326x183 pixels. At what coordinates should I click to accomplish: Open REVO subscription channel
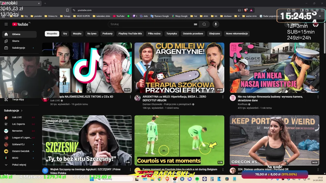[x=19, y=158]
